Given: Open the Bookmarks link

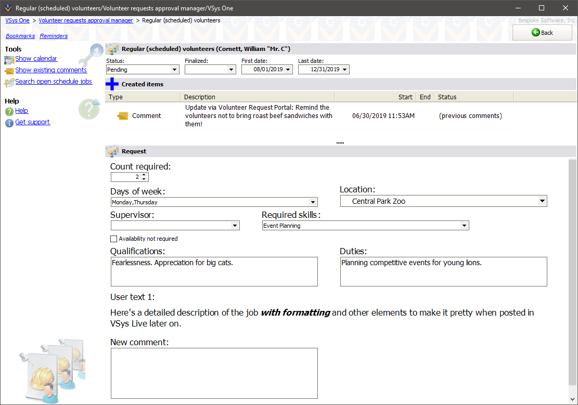Looking at the screenshot, I should pos(20,36).
